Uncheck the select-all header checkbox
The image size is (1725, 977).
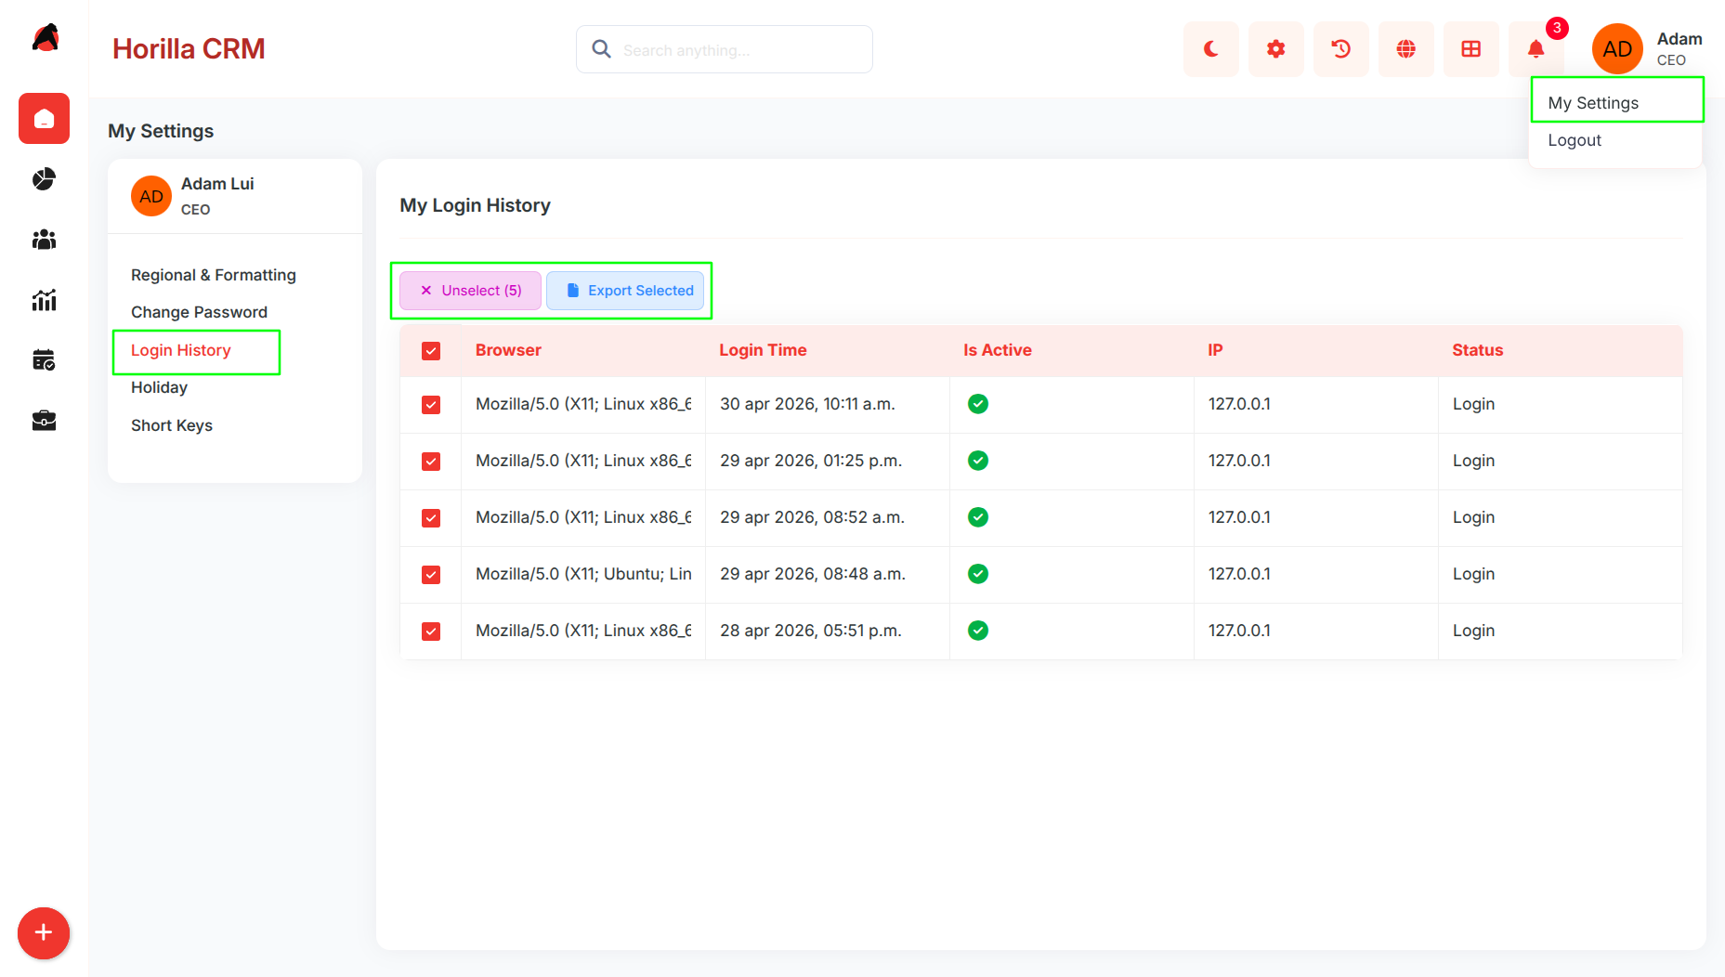(431, 351)
